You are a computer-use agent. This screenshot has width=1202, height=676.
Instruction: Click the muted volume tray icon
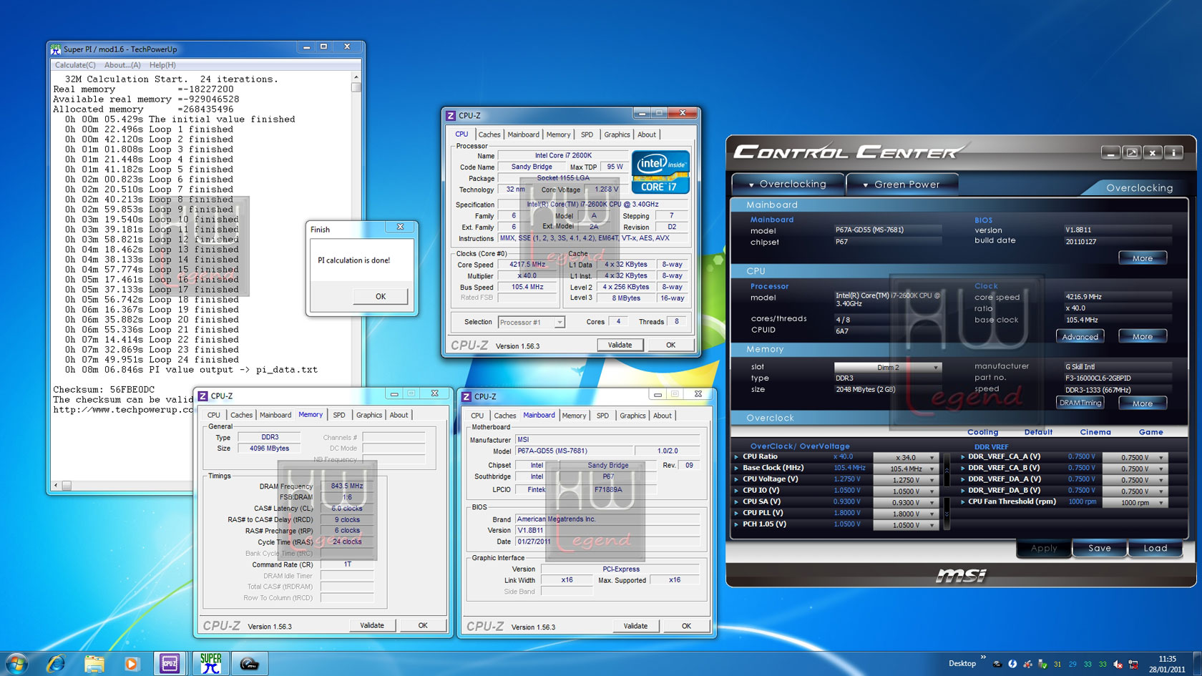pos(1118,664)
